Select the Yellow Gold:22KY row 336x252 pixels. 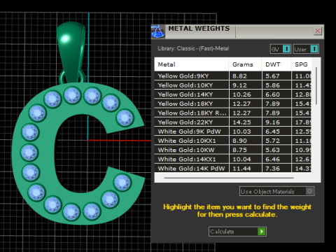(232, 122)
